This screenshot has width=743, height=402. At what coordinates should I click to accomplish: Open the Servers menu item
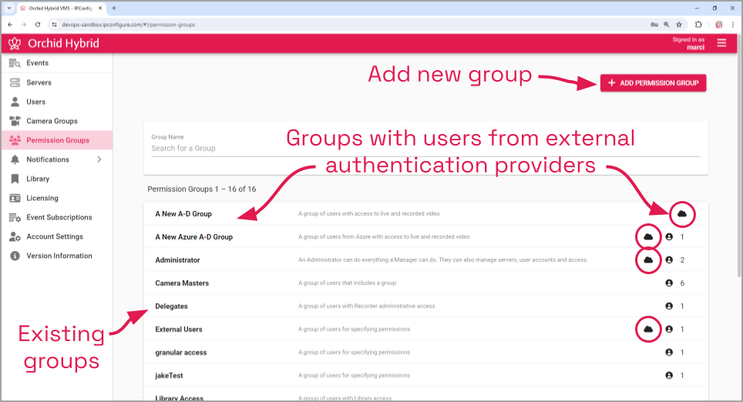(57, 82)
